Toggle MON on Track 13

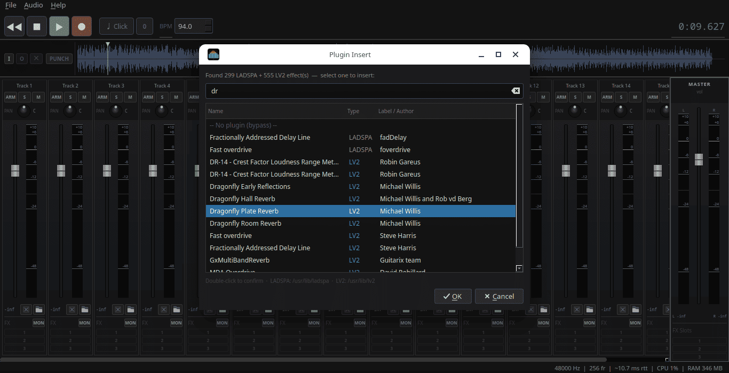tap(589, 323)
